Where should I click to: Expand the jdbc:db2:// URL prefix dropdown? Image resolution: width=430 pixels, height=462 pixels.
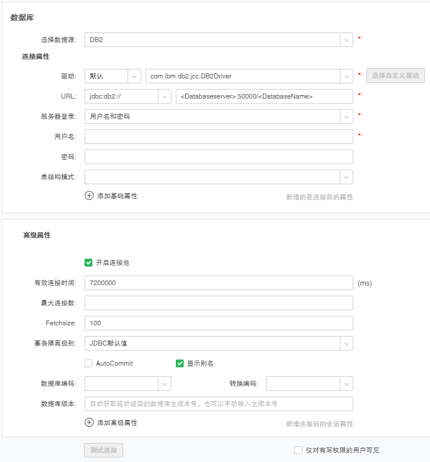tap(165, 96)
